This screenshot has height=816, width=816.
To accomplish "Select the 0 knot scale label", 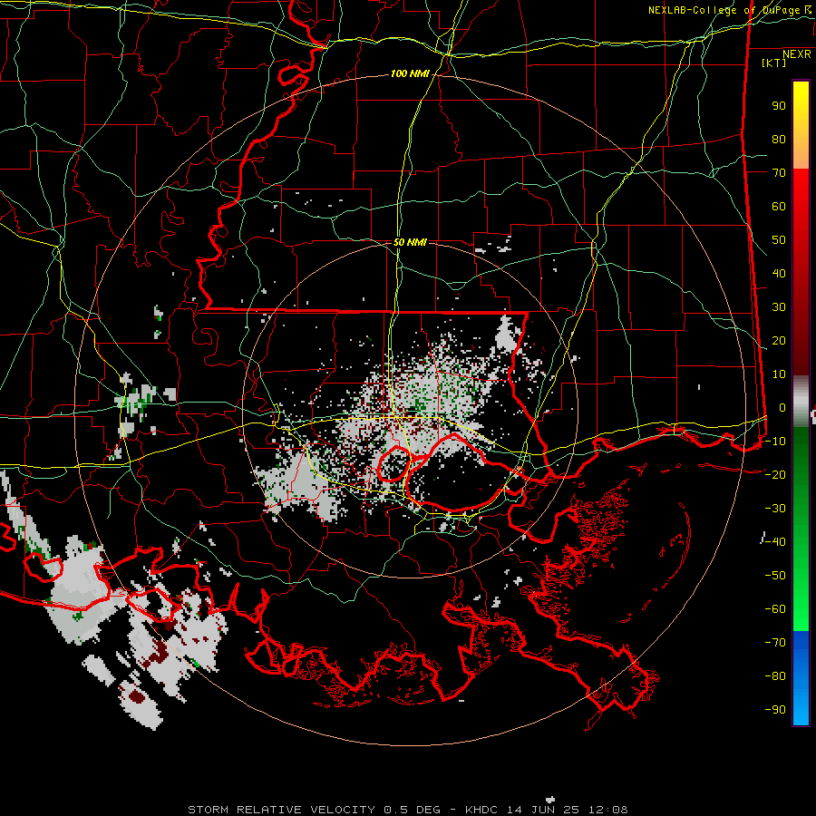I will pos(782,407).
